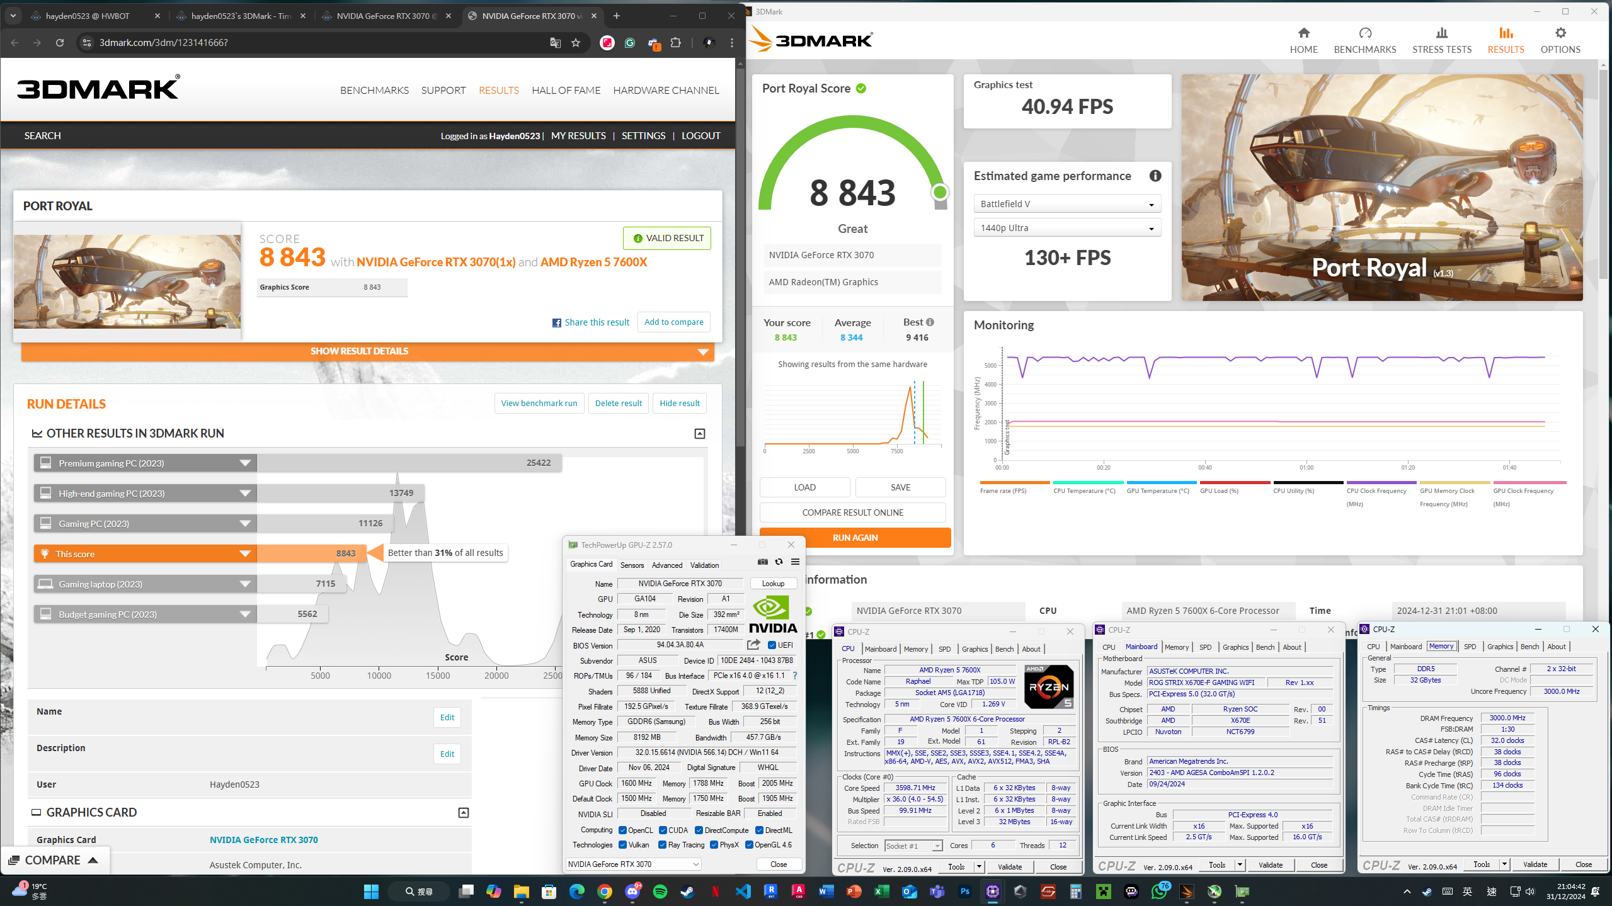1612x906 pixels.
Task: Open the Chrome three-dot menu
Action: (x=732, y=43)
